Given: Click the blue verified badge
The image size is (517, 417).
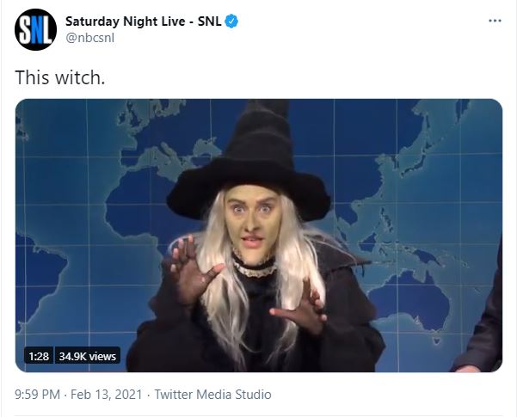Looking at the screenshot, I should (x=231, y=21).
